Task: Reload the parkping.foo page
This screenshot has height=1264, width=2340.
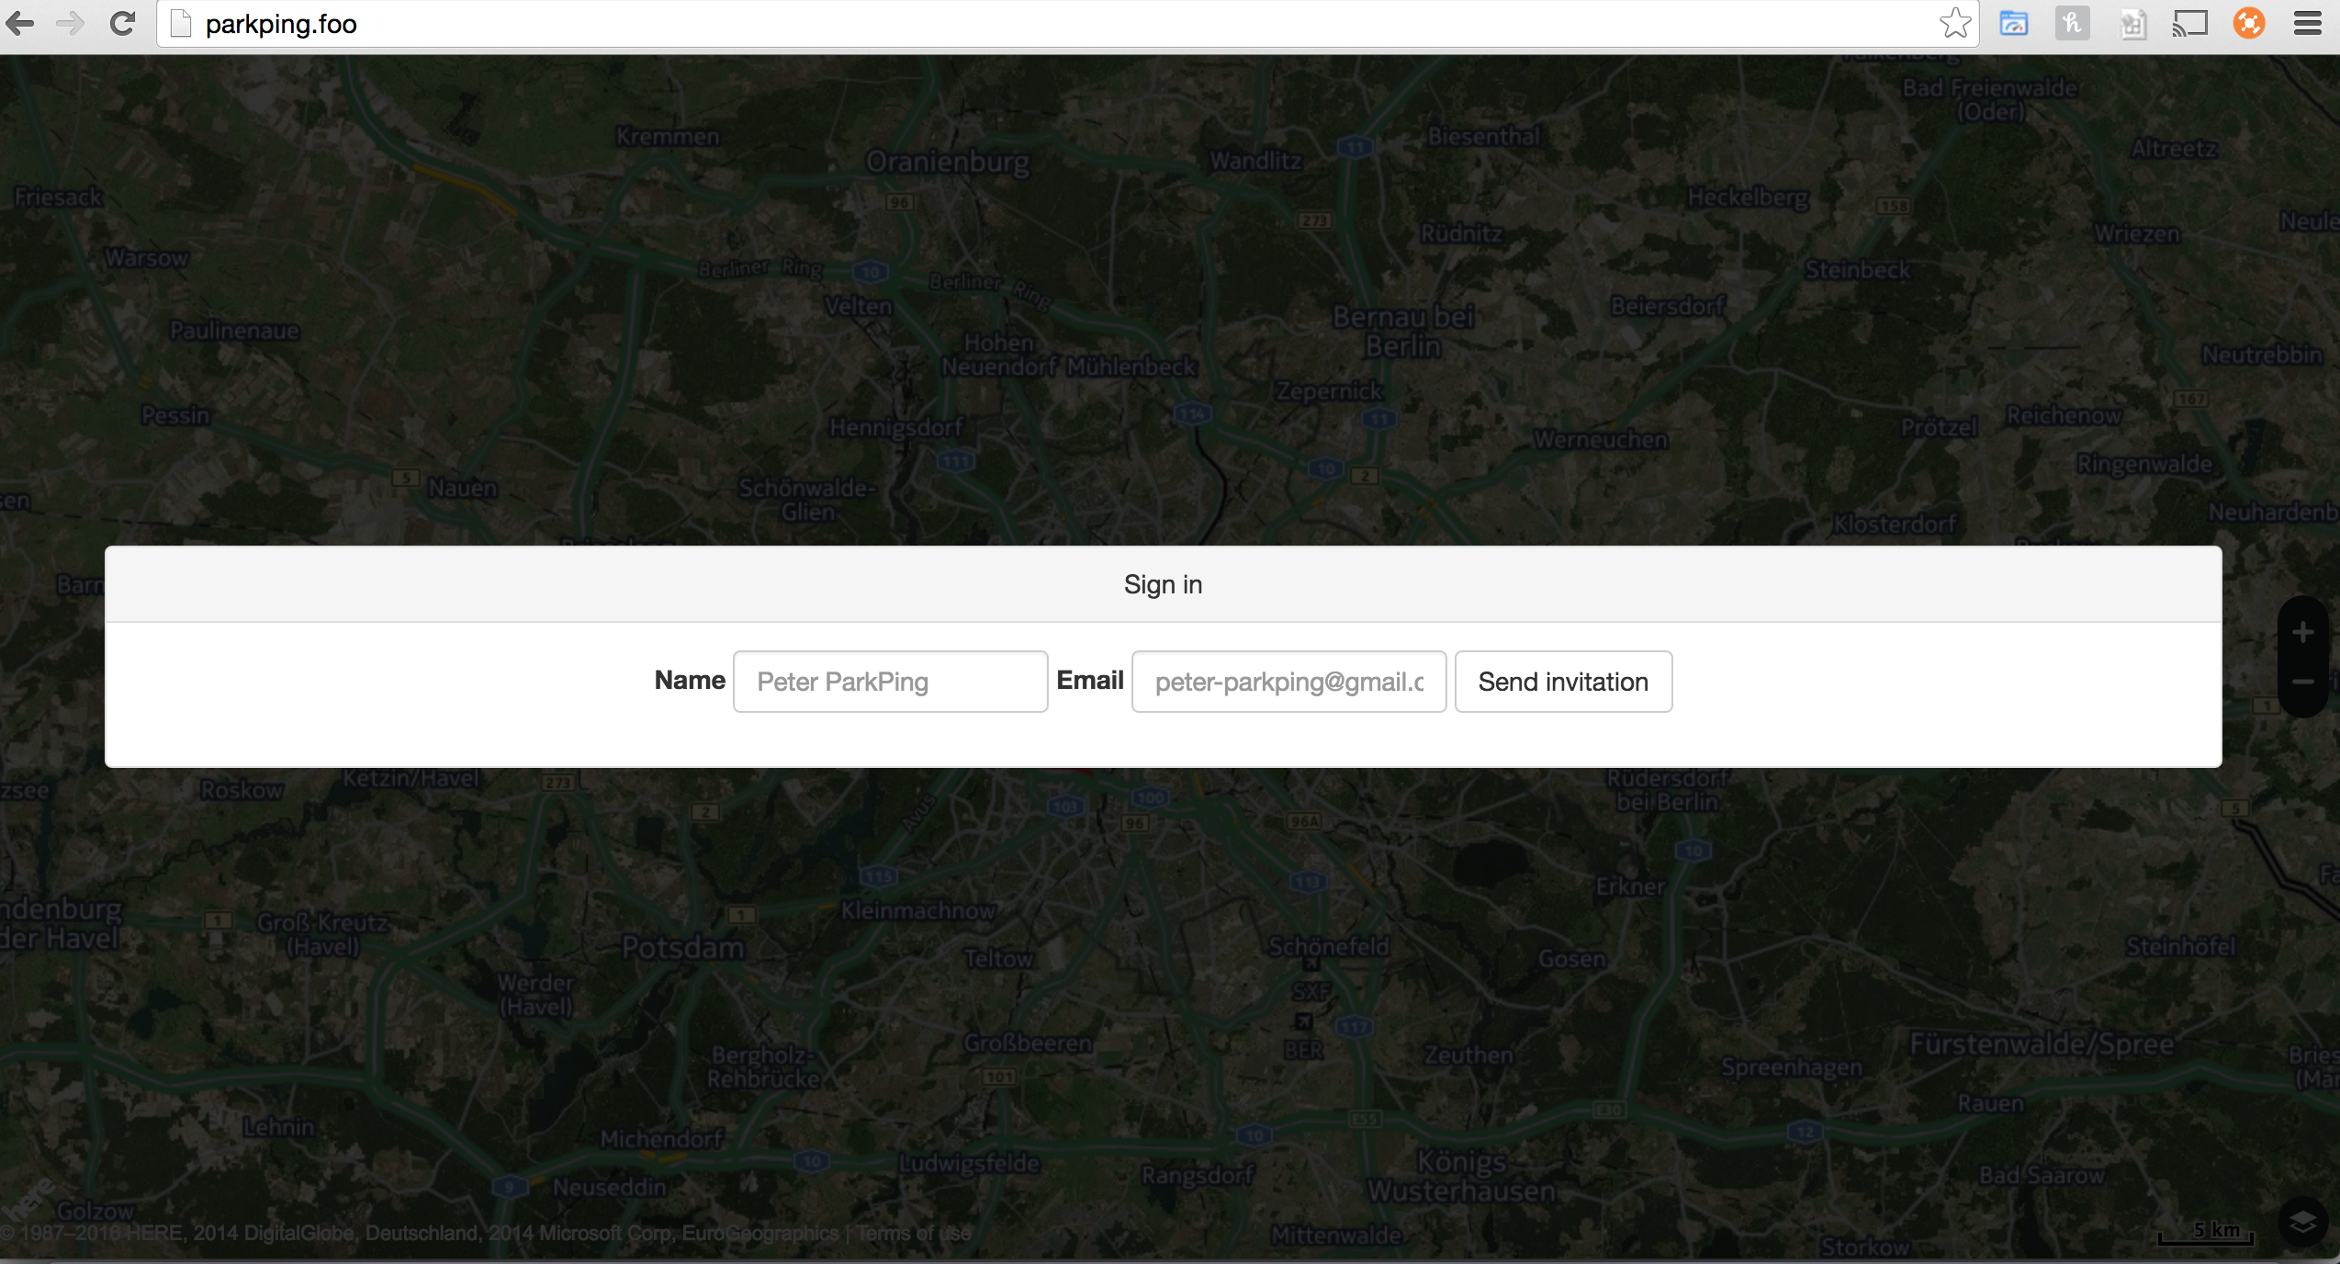Action: (x=122, y=23)
